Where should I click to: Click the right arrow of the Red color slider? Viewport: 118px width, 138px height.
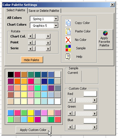(x=95, y=100)
